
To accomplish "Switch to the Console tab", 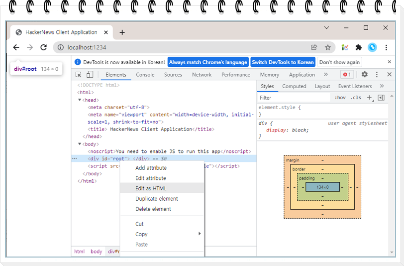I will (145, 75).
